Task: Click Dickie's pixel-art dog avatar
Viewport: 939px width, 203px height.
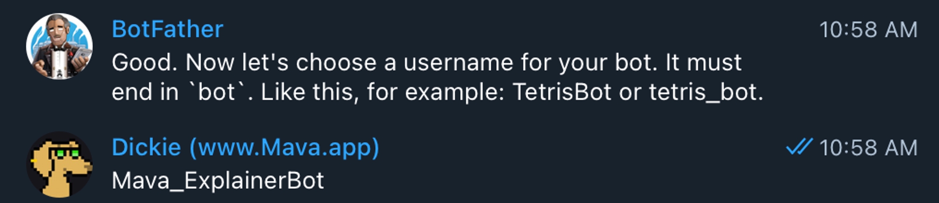Action: (x=59, y=164)
